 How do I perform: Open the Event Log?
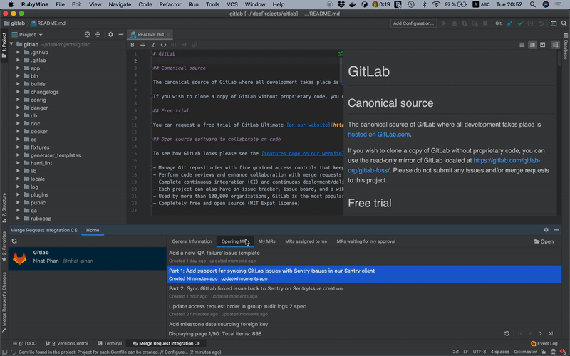pos(544,343)
